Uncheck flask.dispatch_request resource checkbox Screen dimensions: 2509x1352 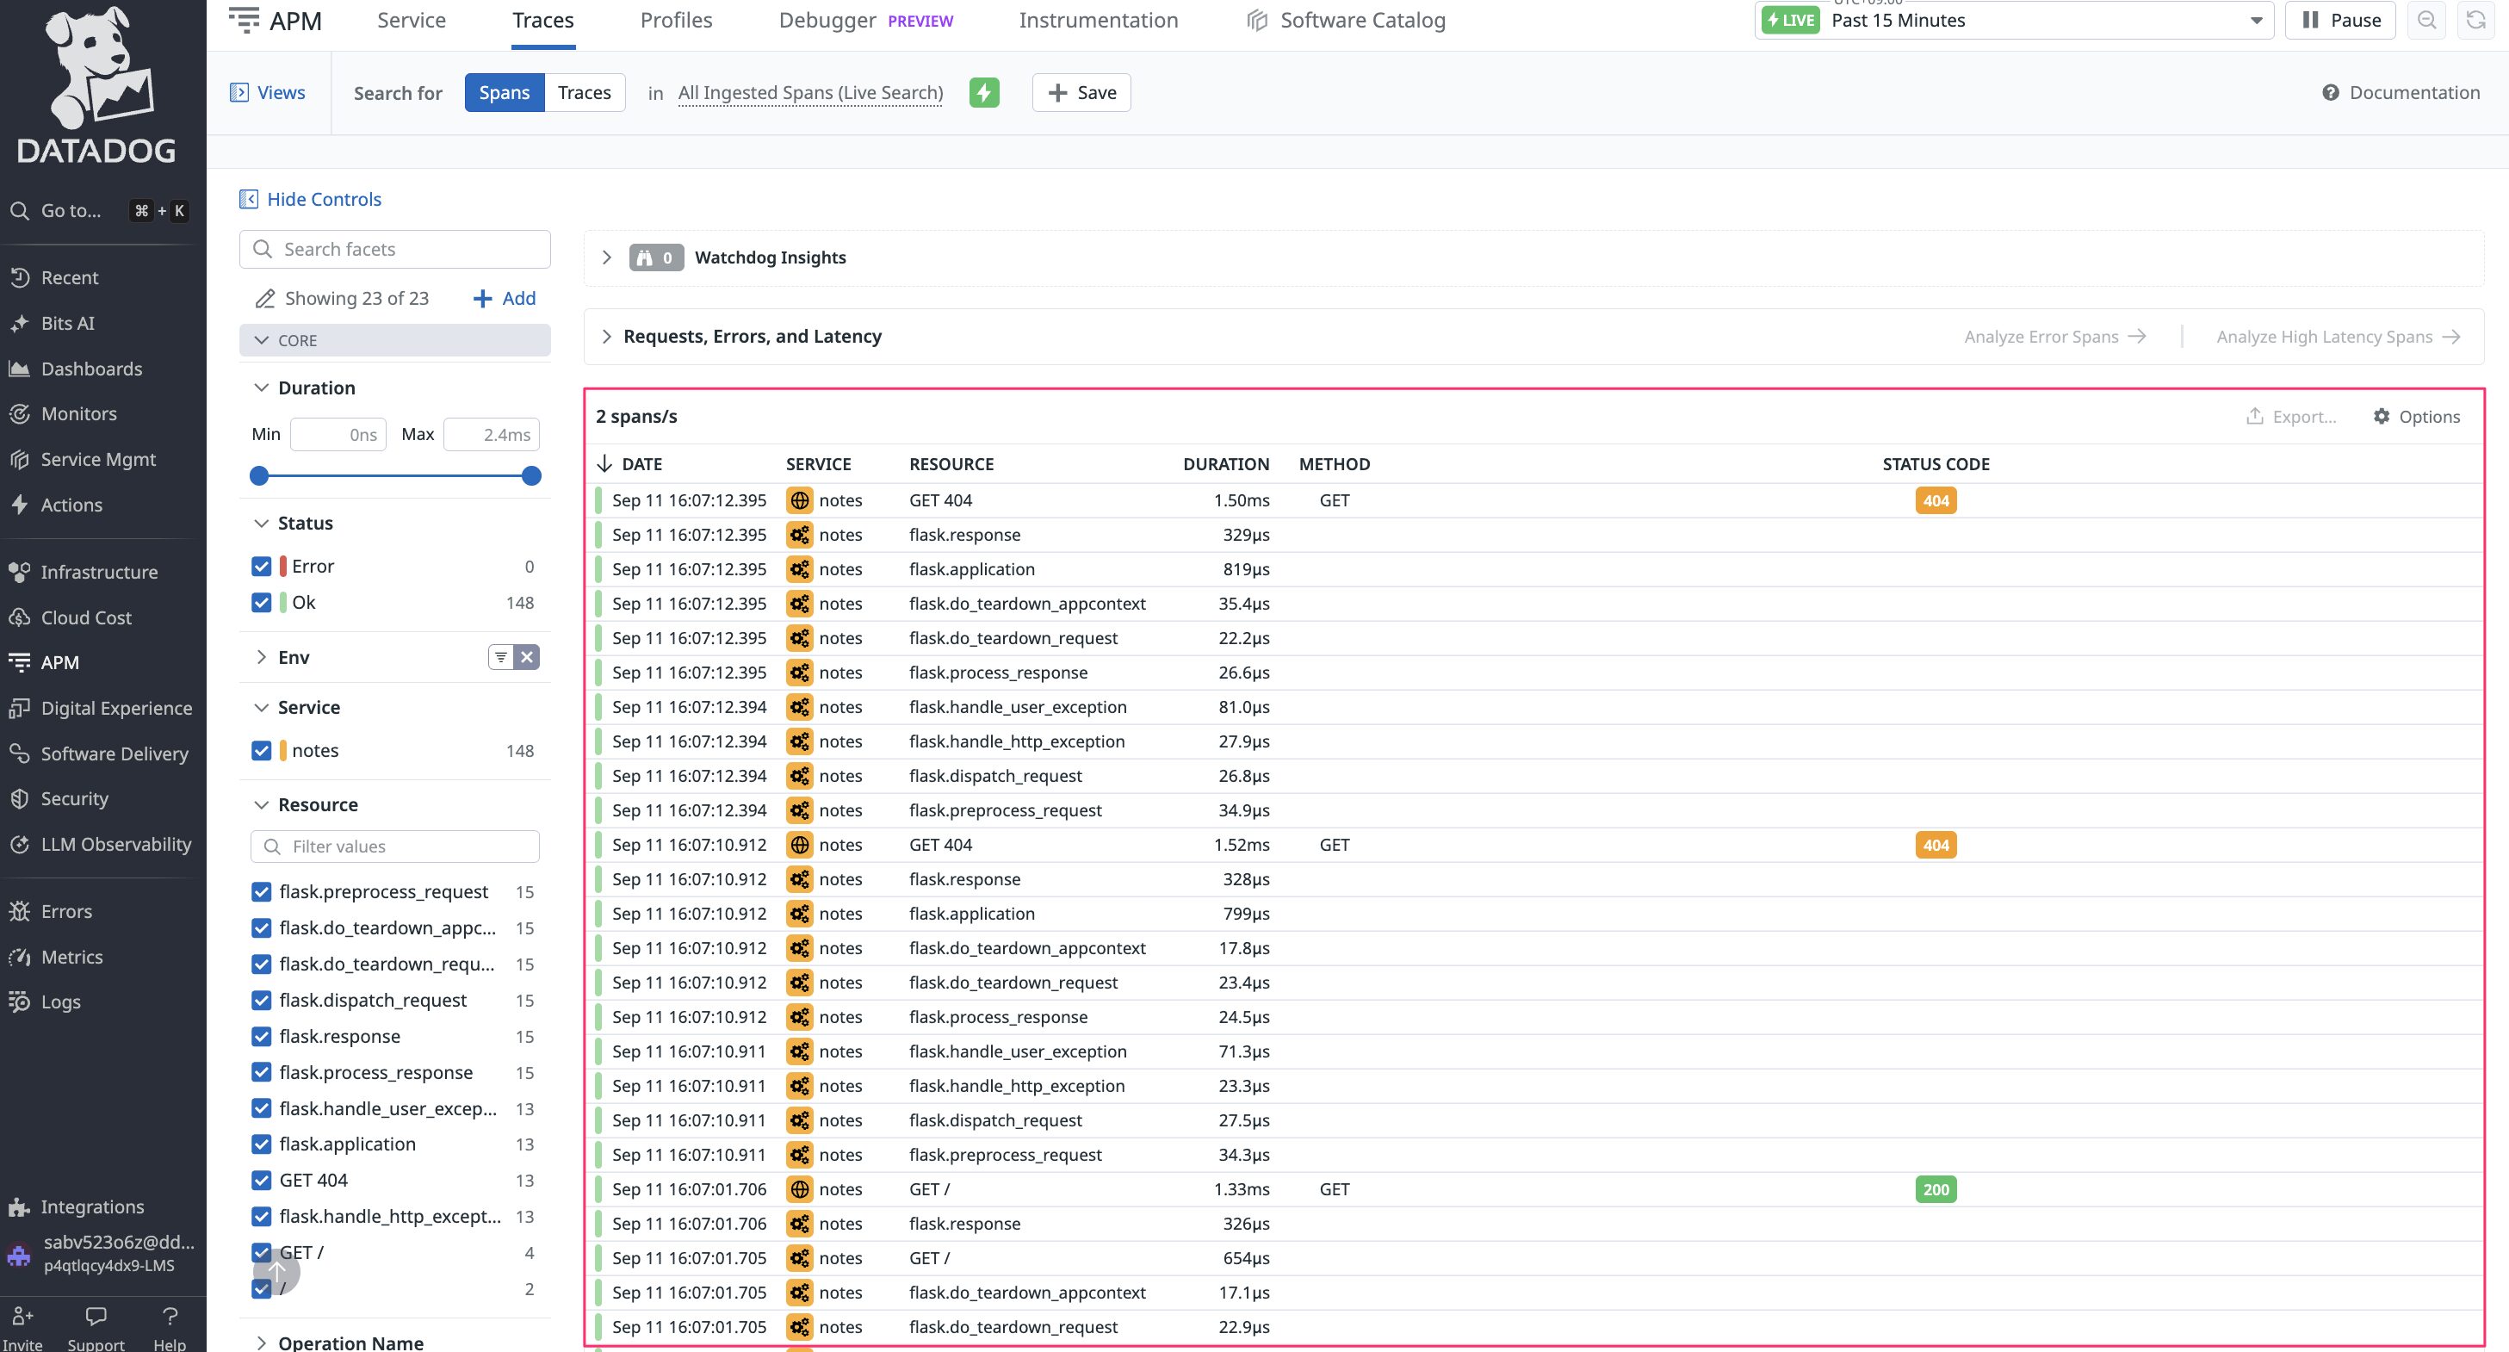click(x=261, y=1002)
